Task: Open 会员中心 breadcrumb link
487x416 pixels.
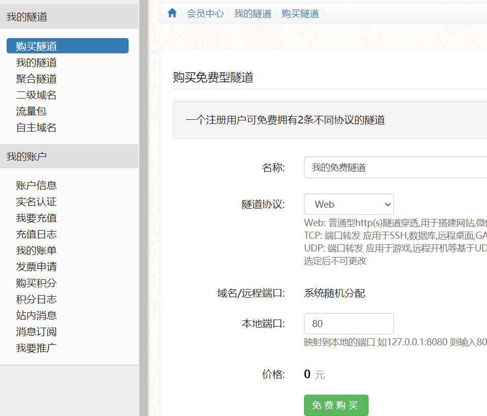Action: 205,14
